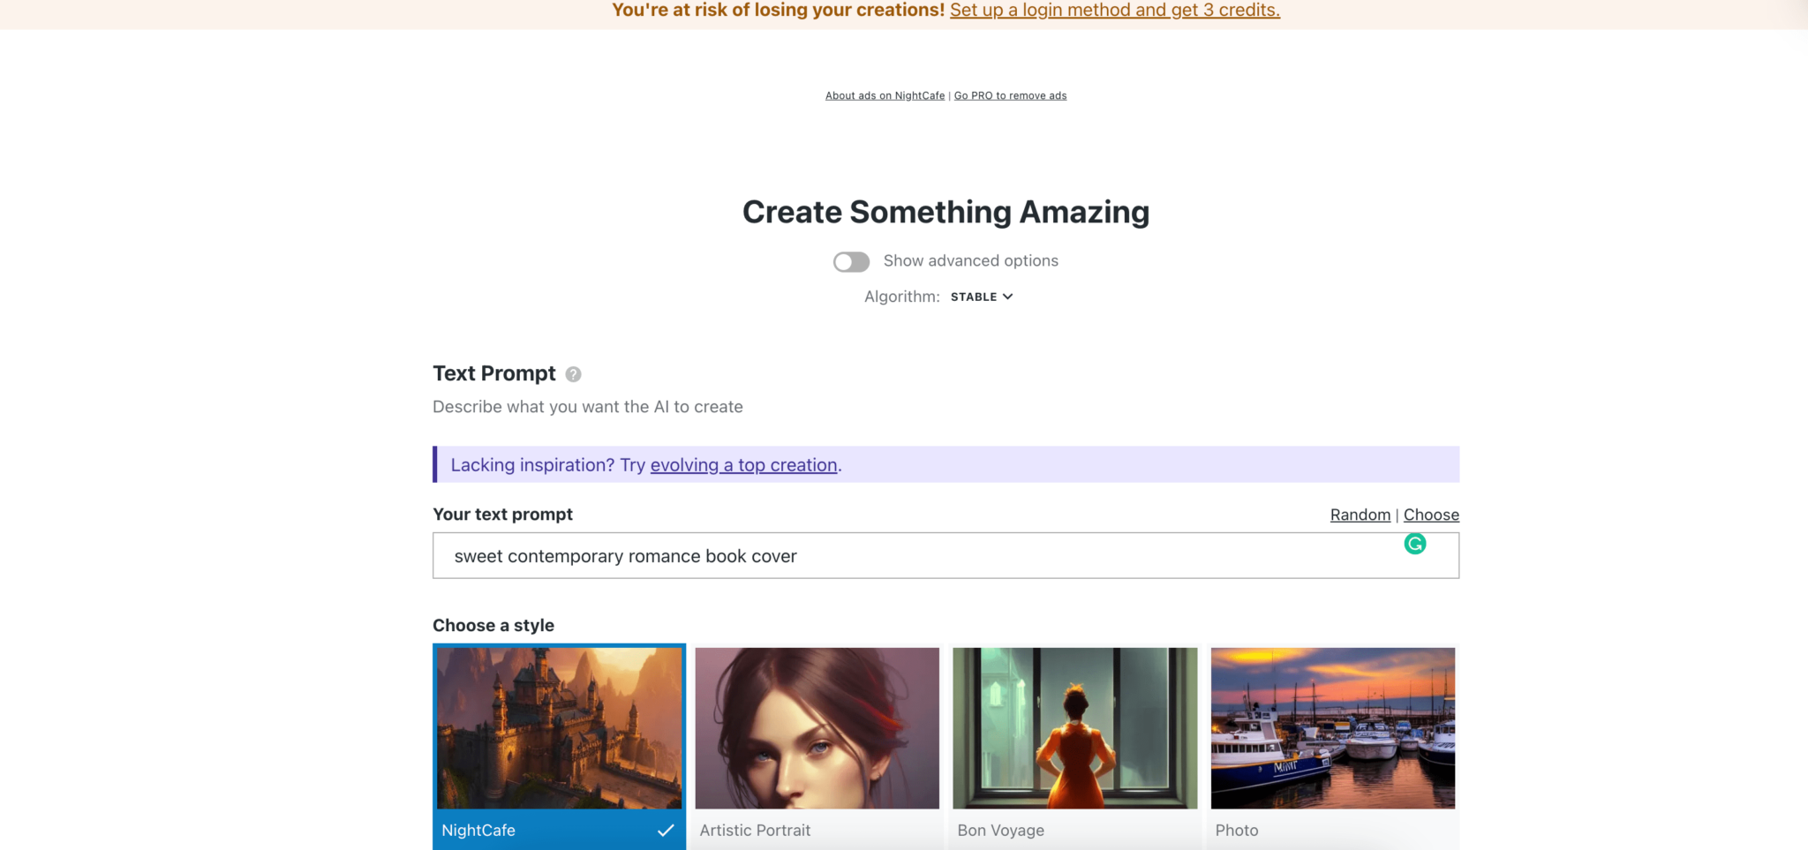Click the Text Prompt help question-mark icon
The height and width of the screenshot is (850, 1808).
point(573,374)
